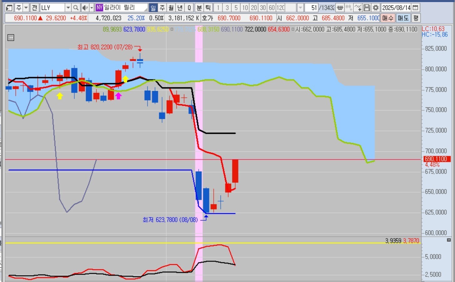Click the volume value 4,720,023
The width and height of the screenshot is (455, 282).
(109, 18)
